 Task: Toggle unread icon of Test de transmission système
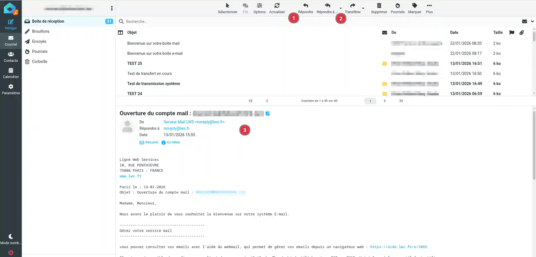tap(385, 84)
